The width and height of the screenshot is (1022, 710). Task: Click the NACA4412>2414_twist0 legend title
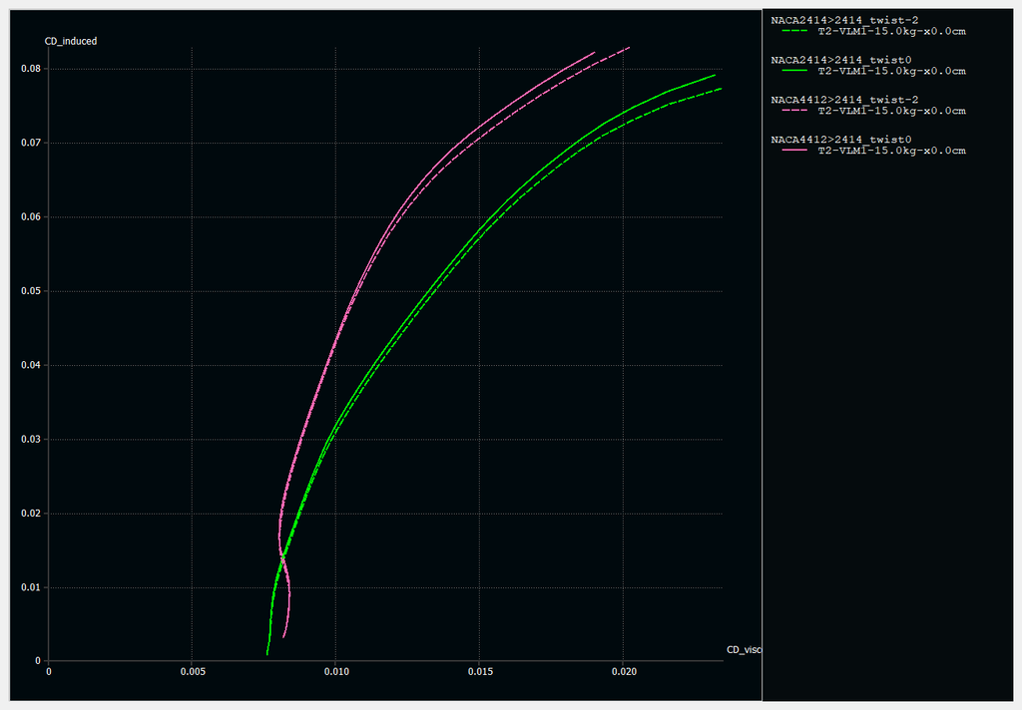click(x=841, y=140)
